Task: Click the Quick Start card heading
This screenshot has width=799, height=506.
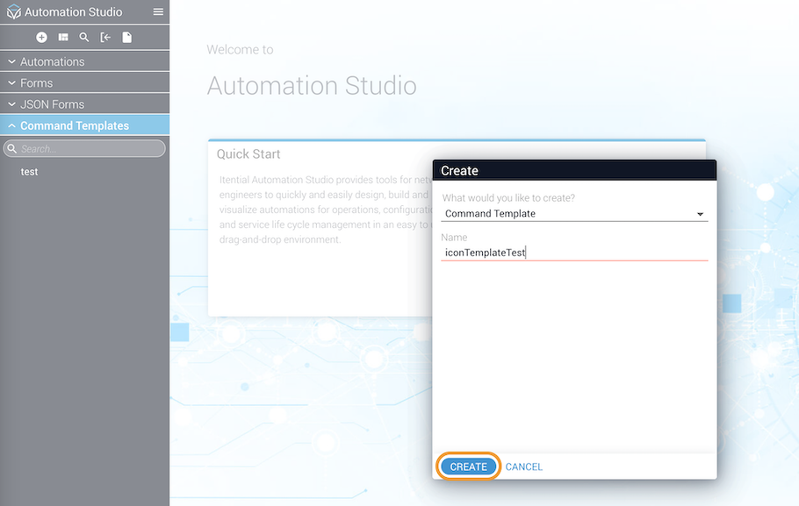Action: pos(248,154)
